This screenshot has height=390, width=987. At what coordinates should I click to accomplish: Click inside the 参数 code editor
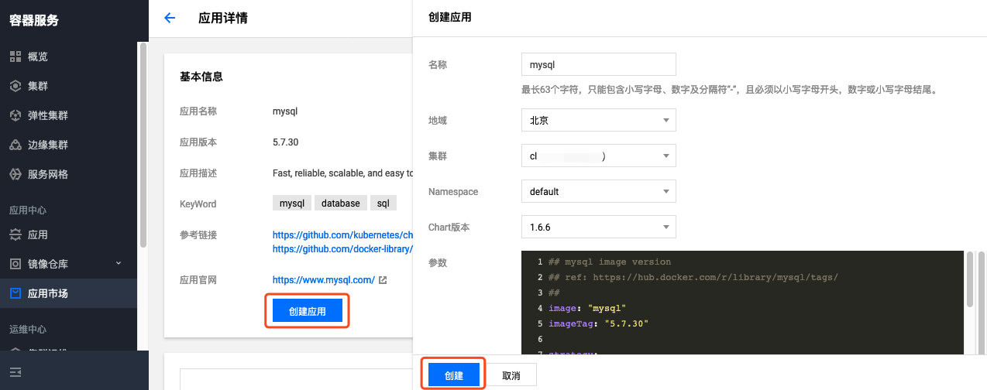pos(742,303)
